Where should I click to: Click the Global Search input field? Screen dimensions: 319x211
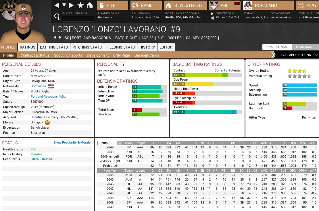pyautogui.click(x=78, y=19)
